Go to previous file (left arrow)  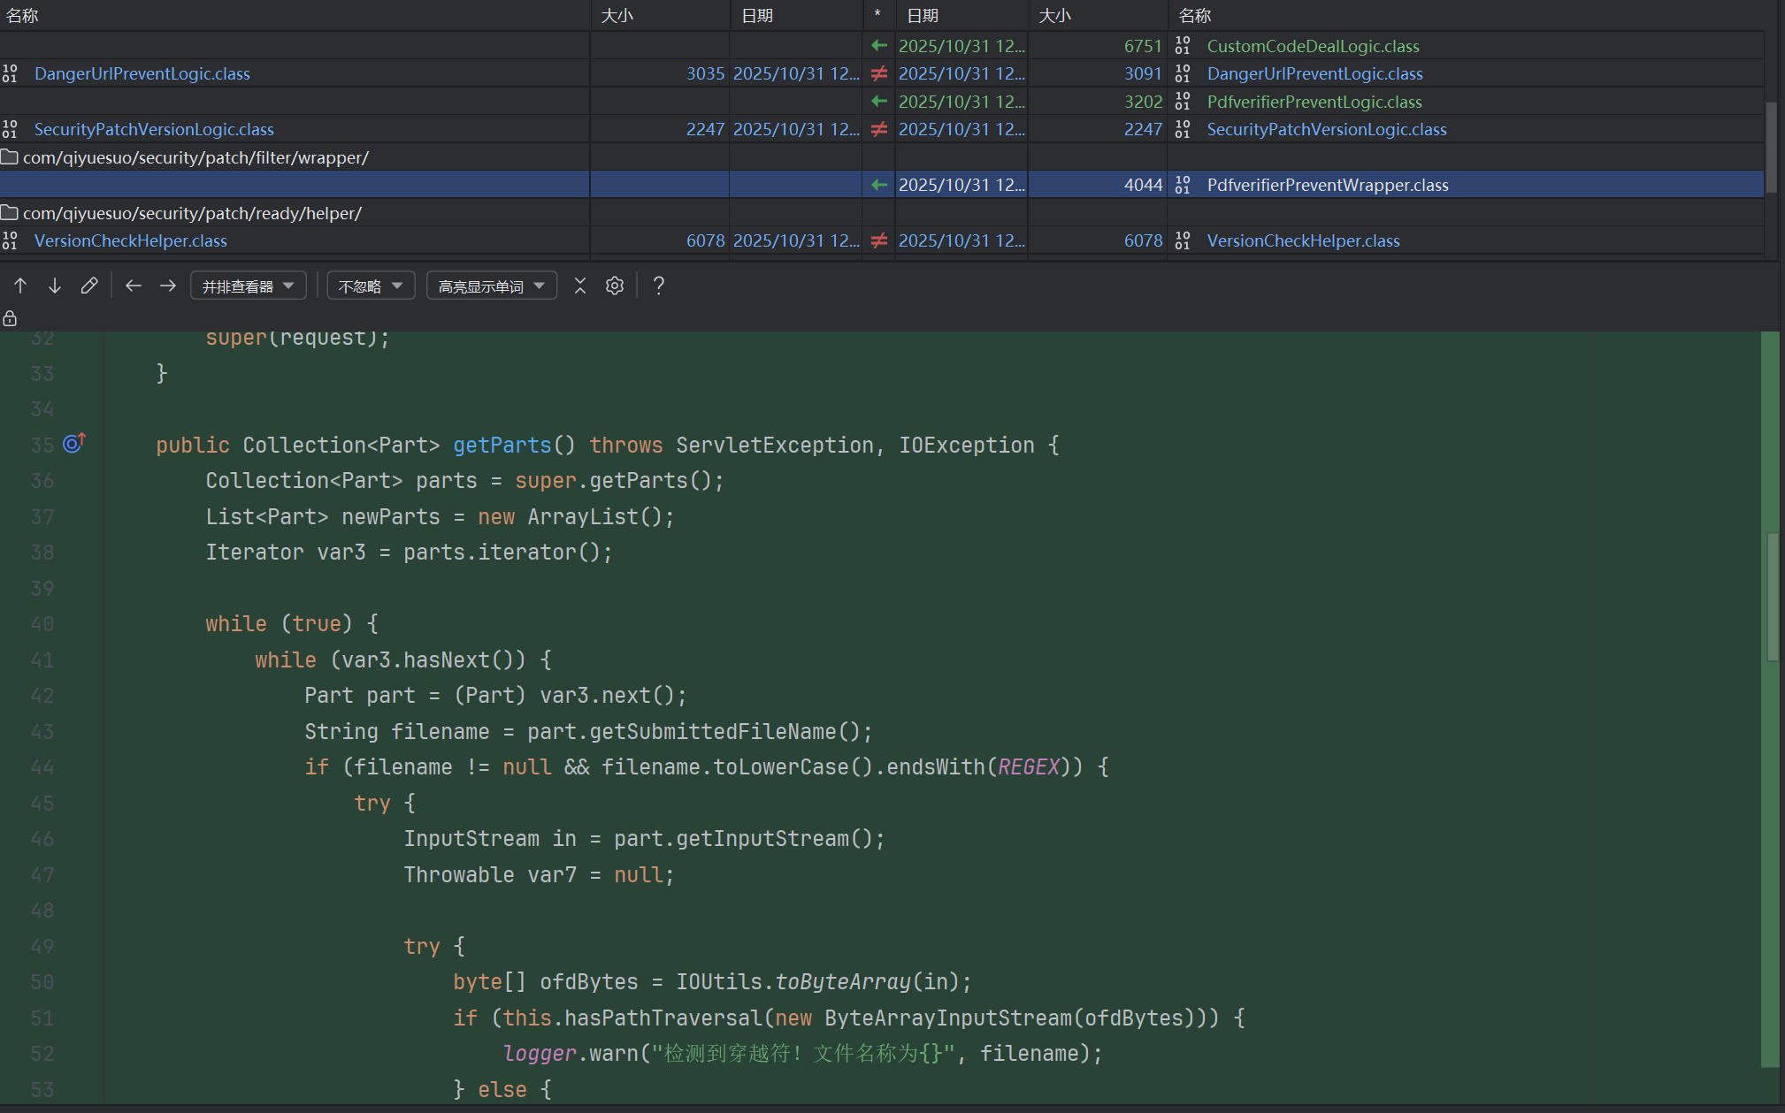tap(134, 286)
